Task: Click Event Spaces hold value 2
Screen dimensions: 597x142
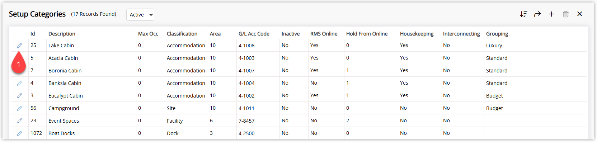Action: [348, 120]
